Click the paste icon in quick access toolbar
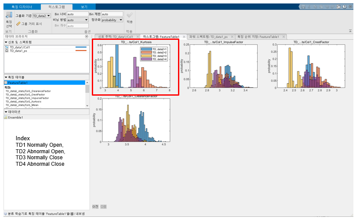356x219 pixels. (321, 7)
